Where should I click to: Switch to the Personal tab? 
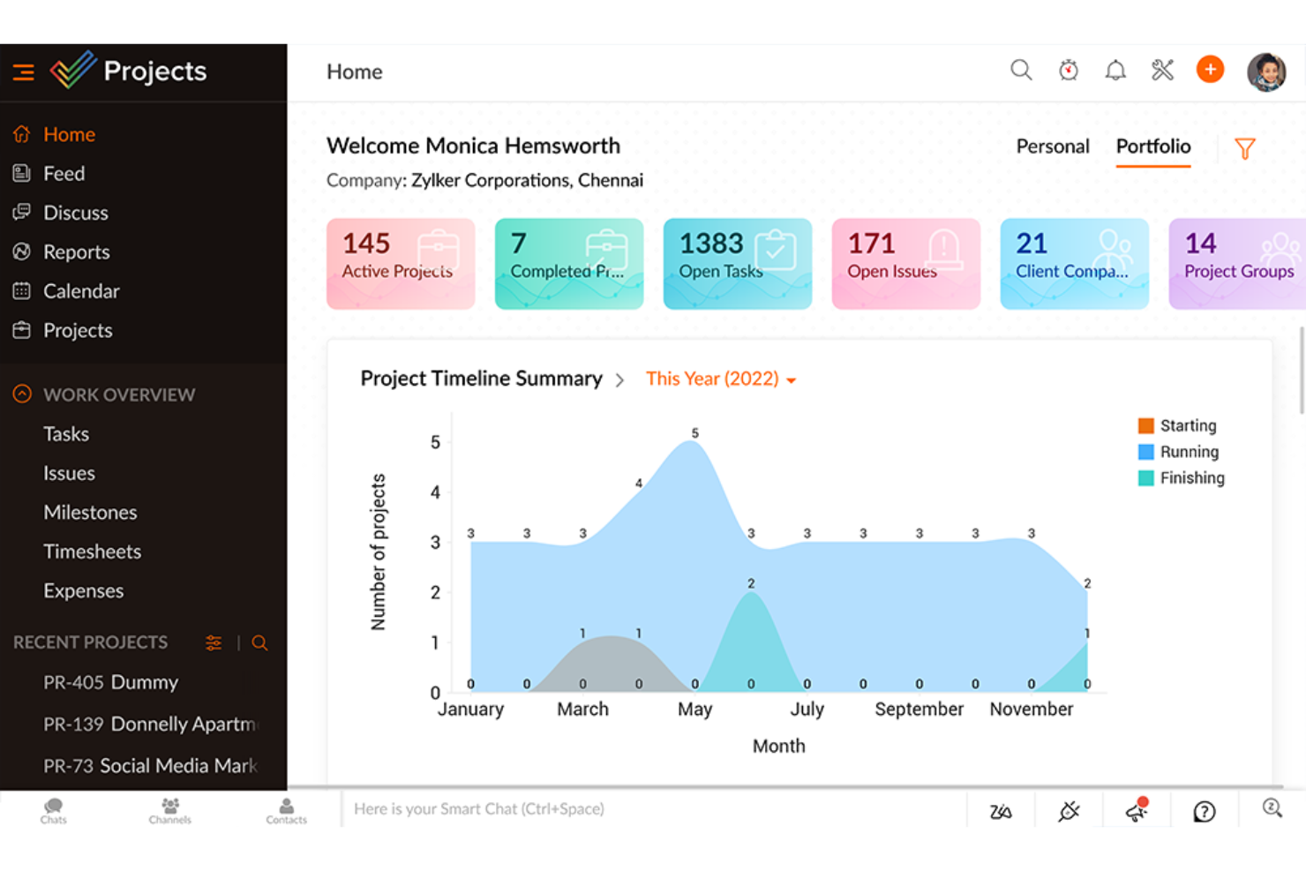(x=1052, y=146)
